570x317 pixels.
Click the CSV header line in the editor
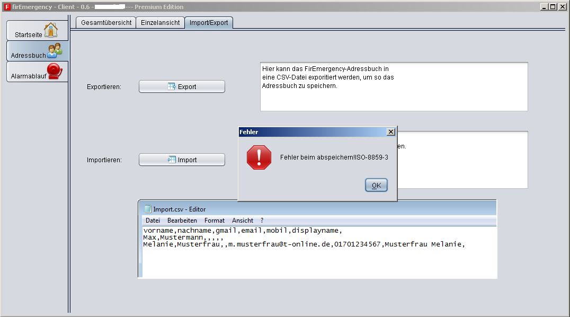coord(243,231)
